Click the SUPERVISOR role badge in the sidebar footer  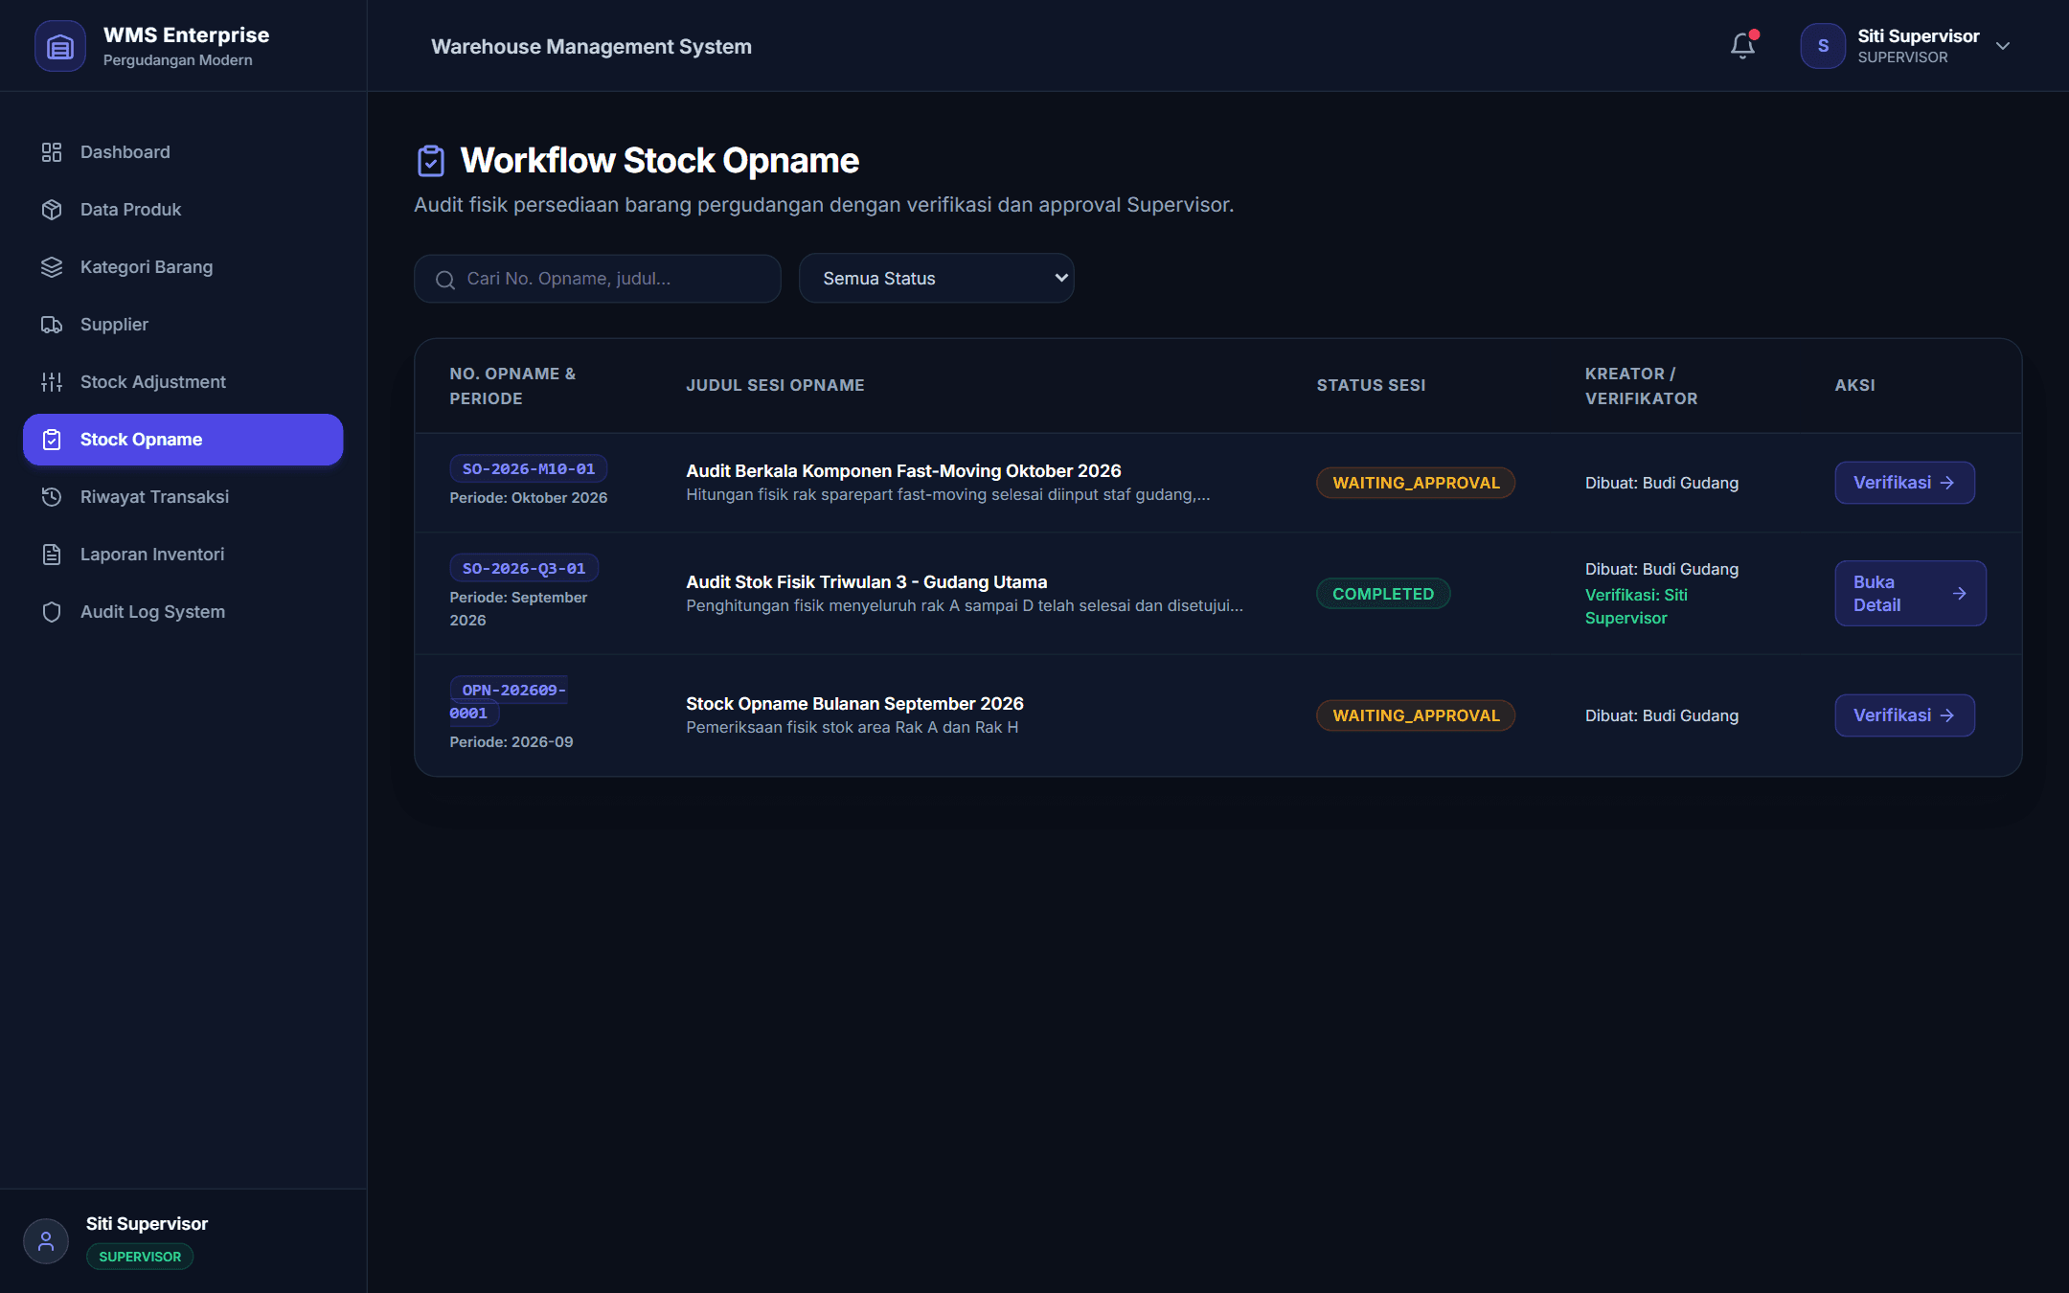click(140, 1257)
